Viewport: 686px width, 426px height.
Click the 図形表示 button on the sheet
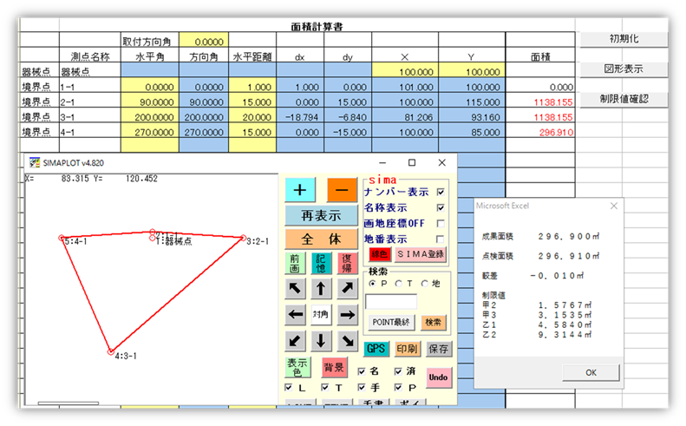tap(623, 69)
